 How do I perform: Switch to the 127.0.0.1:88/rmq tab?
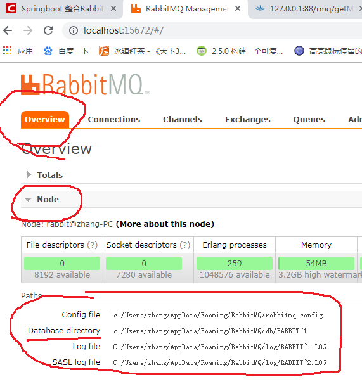click(x=306, y=9)
